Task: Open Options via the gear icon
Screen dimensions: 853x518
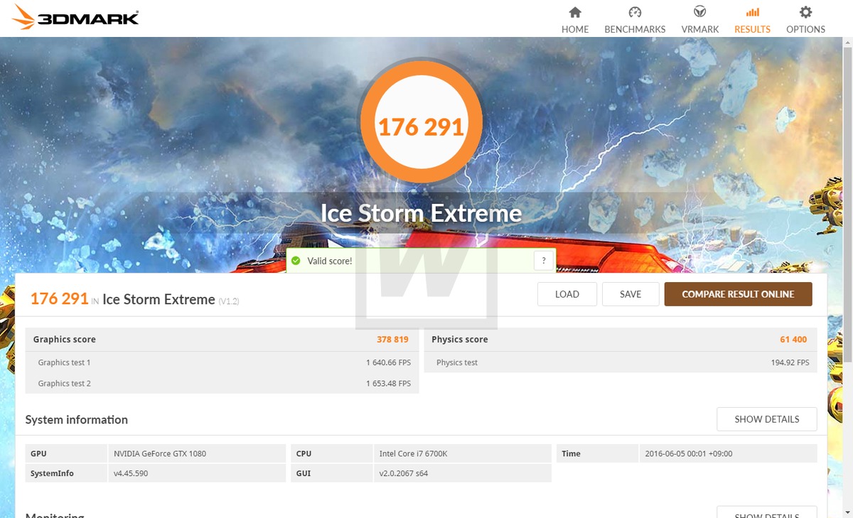Action: (x=805, y=12)
